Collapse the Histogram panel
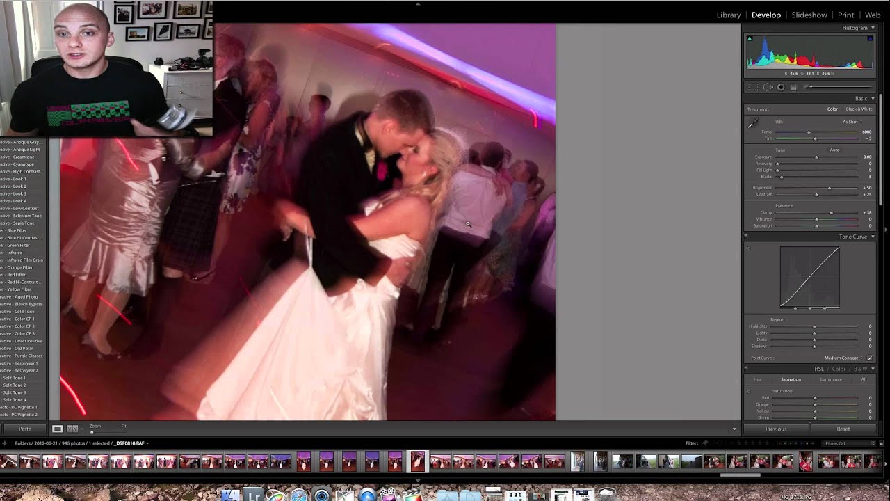890x501 pixels. pos(873,28)
